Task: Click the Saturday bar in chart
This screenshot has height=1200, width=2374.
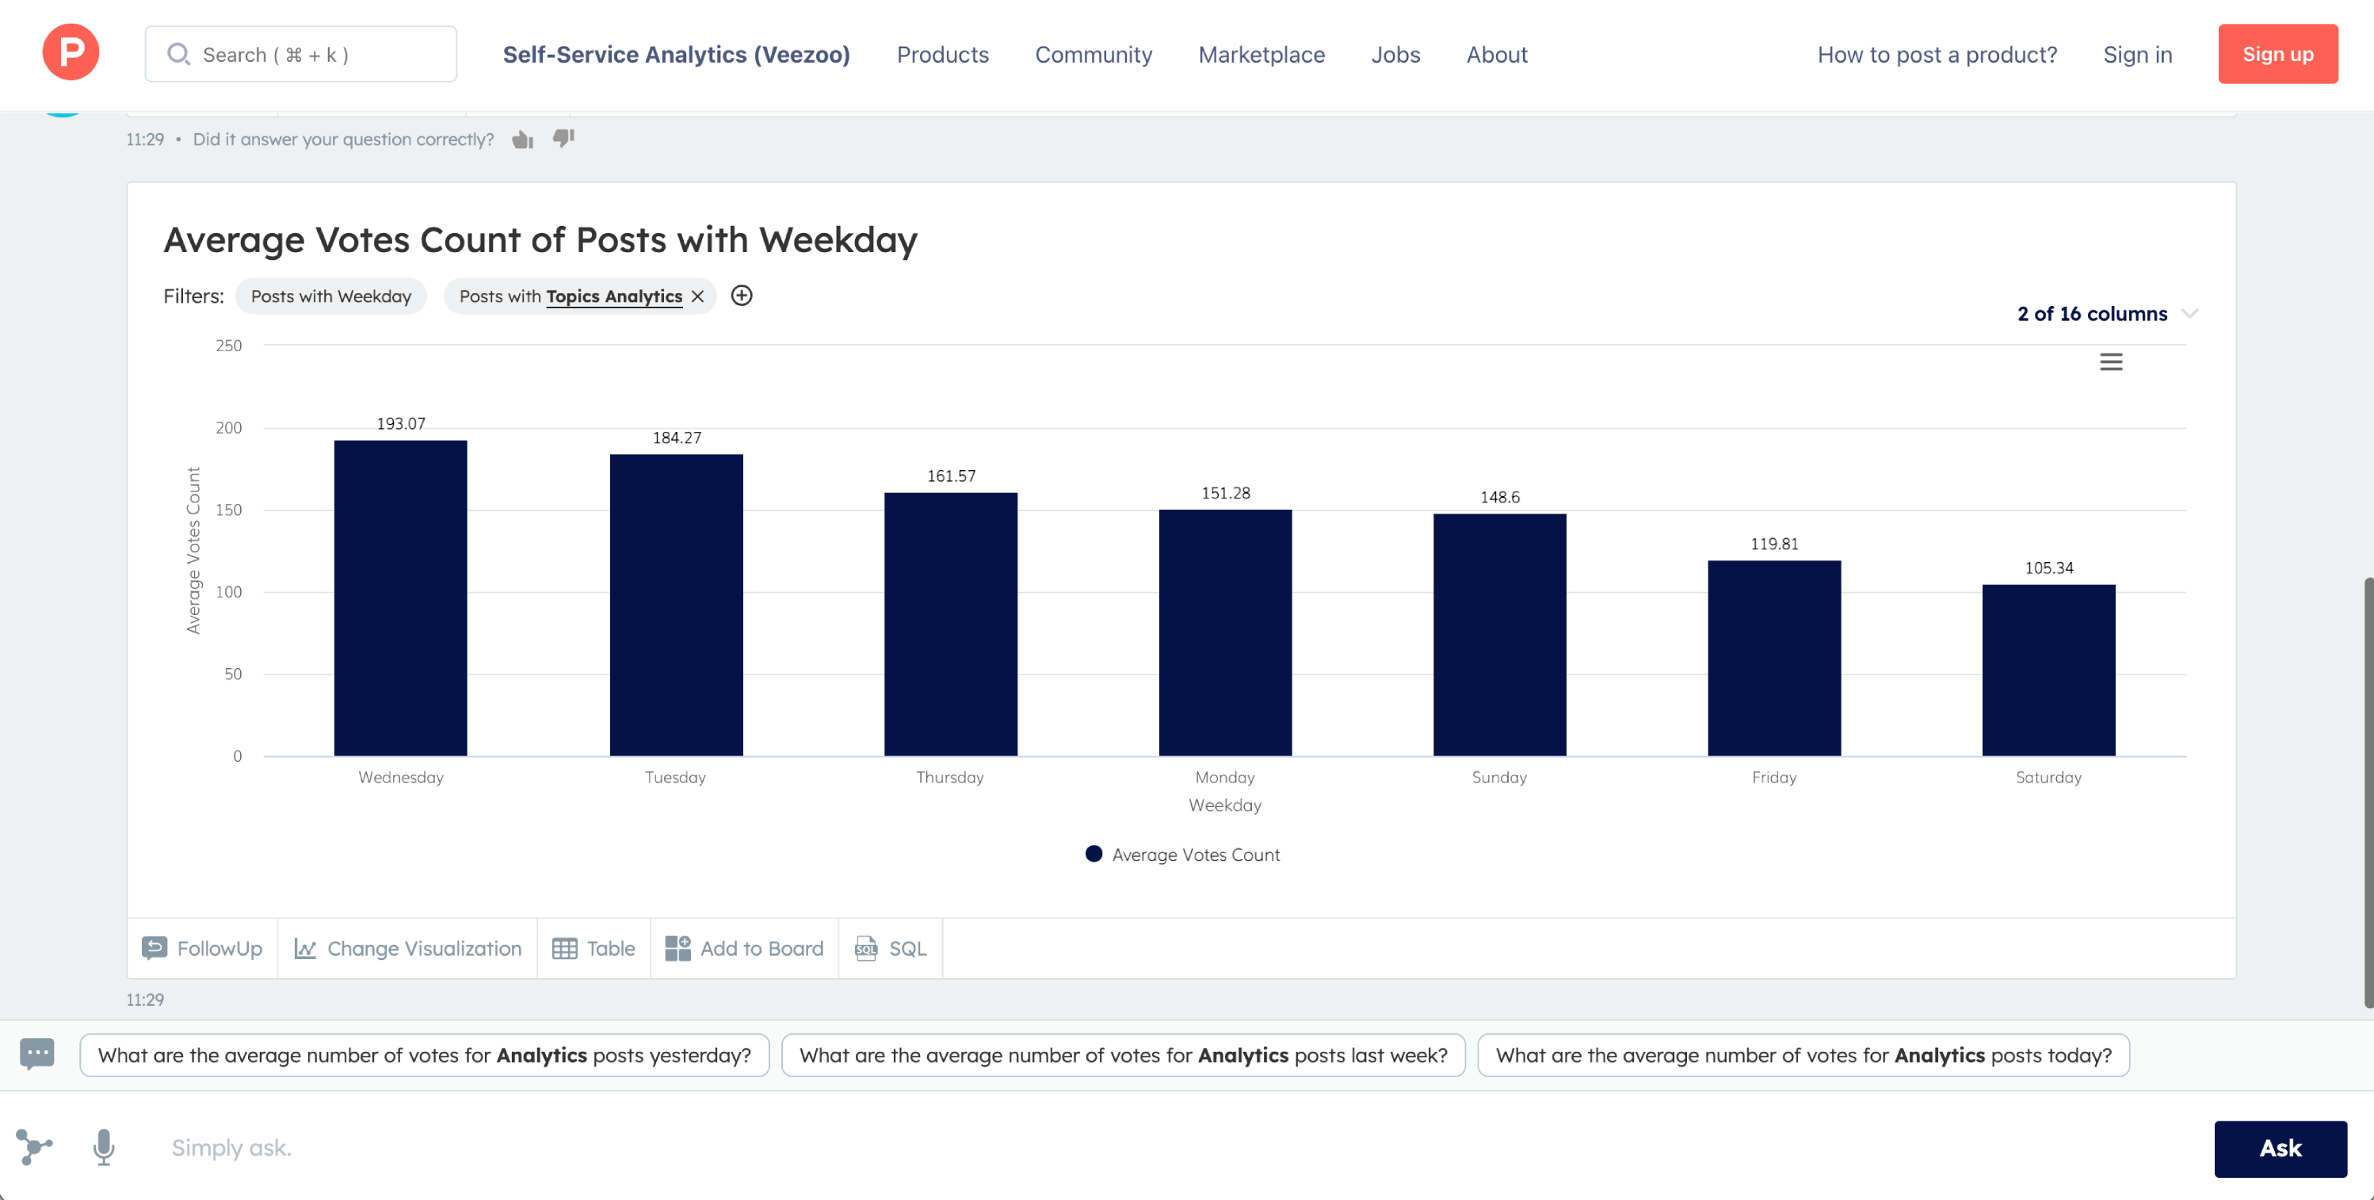Action: [2048, 670]
